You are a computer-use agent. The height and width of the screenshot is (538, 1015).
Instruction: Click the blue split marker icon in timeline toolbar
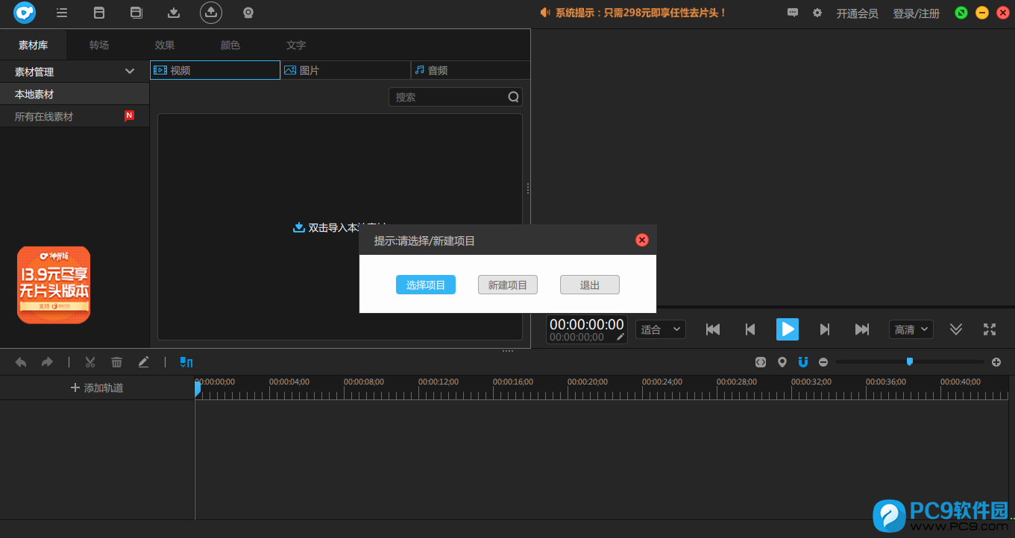click(186, 362)
